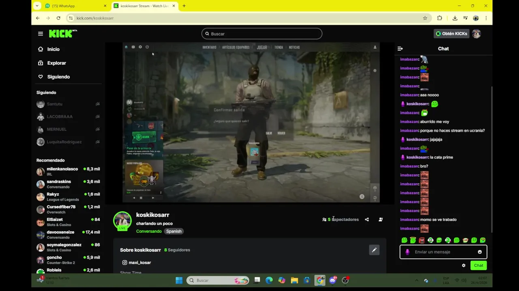Screen dimensions: 519x291
Task: Pick the first emote in the quick emote bar
Action: click(404, 240)
